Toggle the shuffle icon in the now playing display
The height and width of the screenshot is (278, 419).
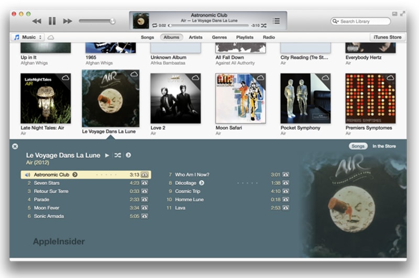(264, 26)
